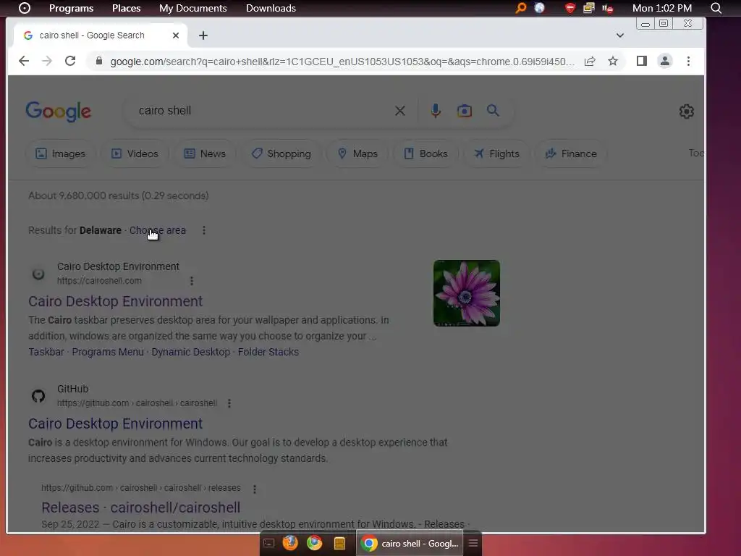
Task: Open the Folder Stacks sitelink
Action: [268, 352]
